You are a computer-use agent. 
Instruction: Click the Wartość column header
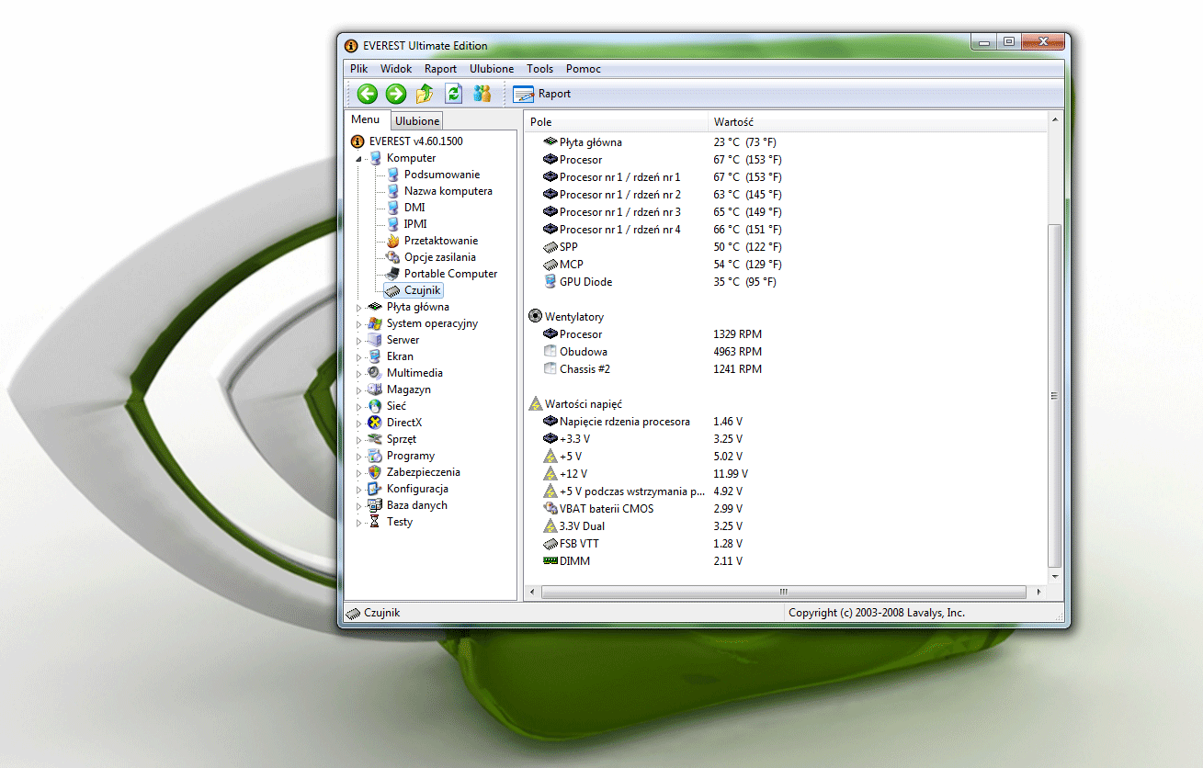(x=877, y=122)
